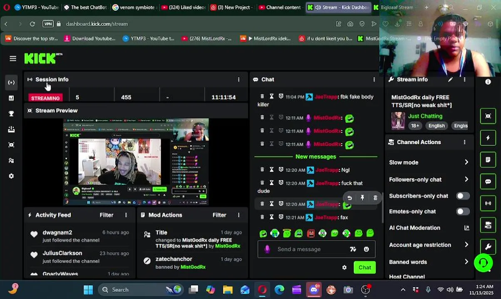Click the Windows taskbar Search box

point(140,289)
